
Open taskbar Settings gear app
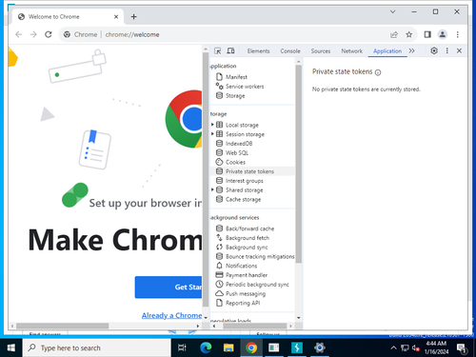click(x=320, y=348)
